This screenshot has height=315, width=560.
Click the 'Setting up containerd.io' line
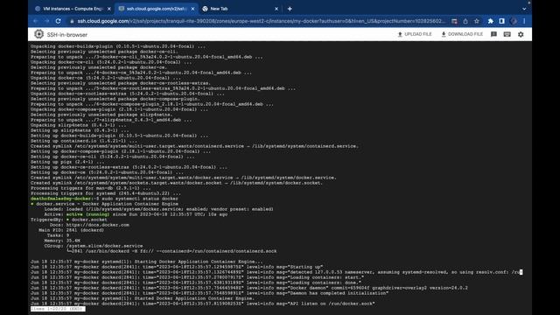tap(84, 141)
